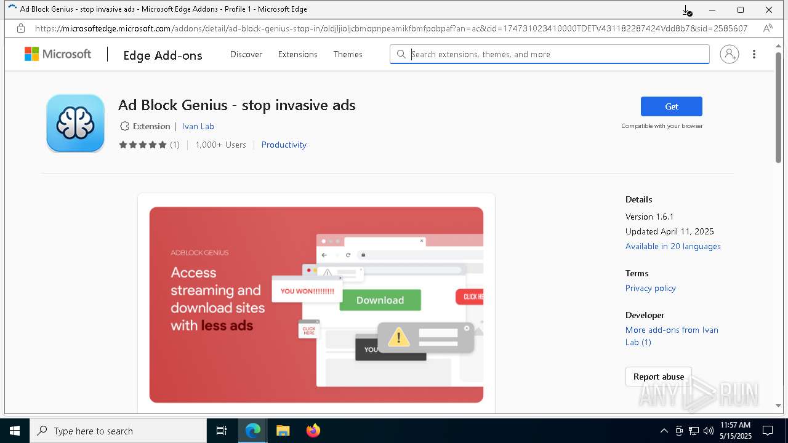Click the promotional screenshot image
This screenshot has height=443, width=788.
(x=316, y=305)
